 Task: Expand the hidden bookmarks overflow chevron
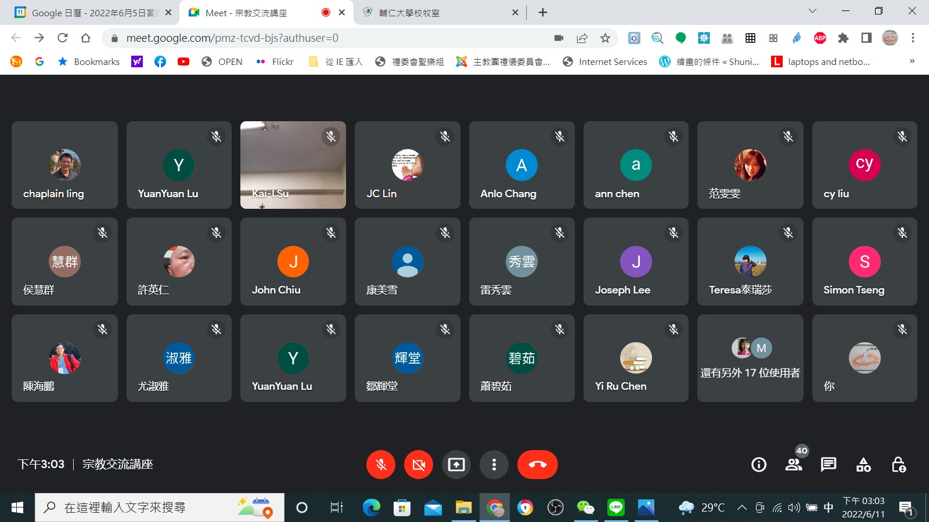click(x=912, y=61)
